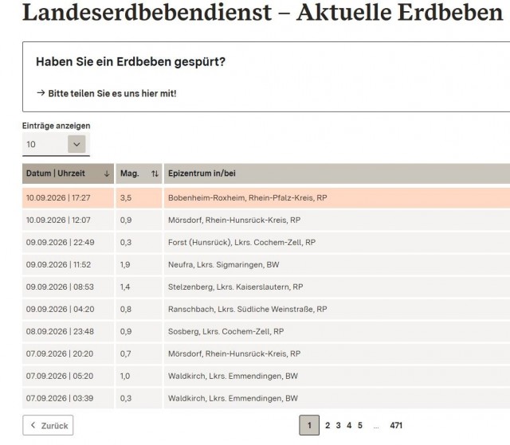Click date cell '07.09.2026 | 20:20'
510x445 pixels.
68,353
